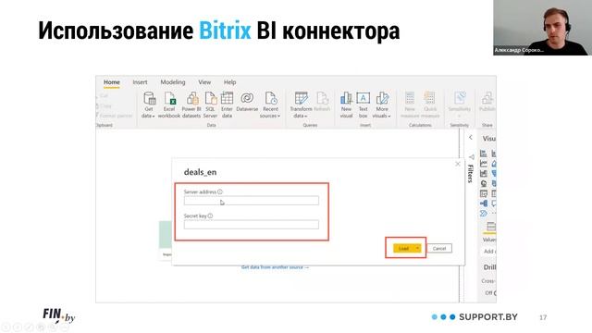592x333 pixels.
Task: Switch to the Insert ribbon tab
Action: pos(140,82)
